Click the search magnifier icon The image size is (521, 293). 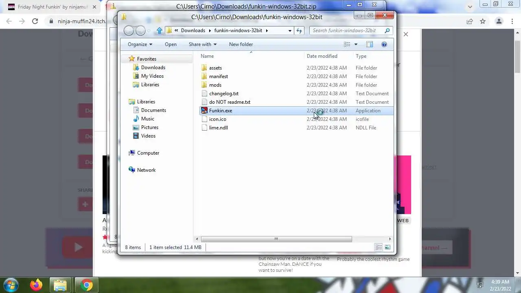pyautogui.click(x=387, y=31)
